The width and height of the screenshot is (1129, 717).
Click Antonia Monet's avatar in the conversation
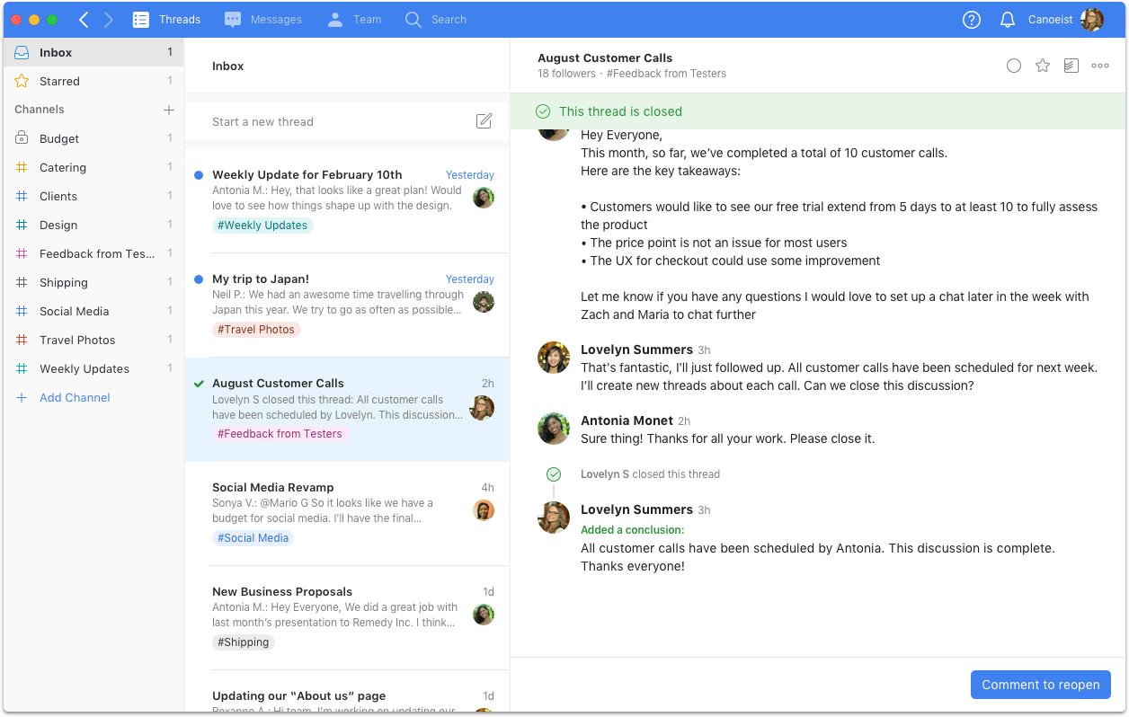click(x=554, y=429)
